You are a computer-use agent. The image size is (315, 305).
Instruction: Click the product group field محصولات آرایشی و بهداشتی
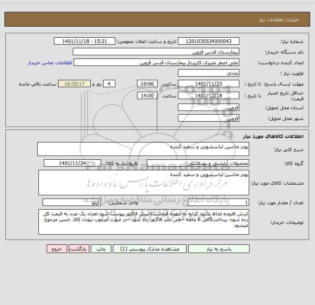(x=198, y=163)
